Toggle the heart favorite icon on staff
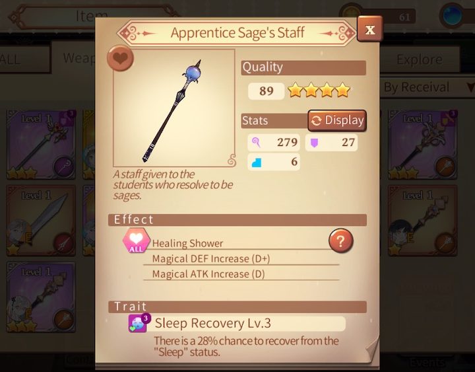Image resolution: width=475 pixels, height=372 pixels. (x=120, y=58)
